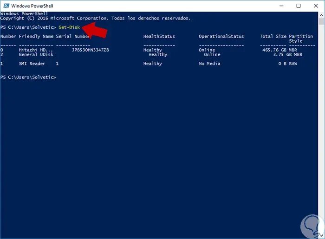325x239 pixels.
Task: Click the HealthStatus column header
Action: pos(159,37)
